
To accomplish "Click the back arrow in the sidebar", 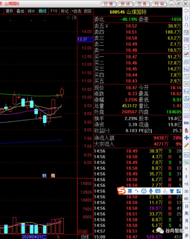I will (186, 11).
